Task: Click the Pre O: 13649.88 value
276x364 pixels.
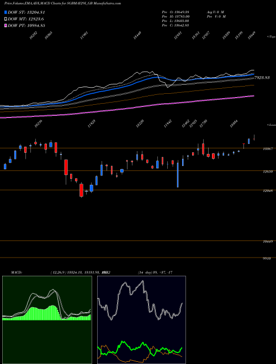Action: (x=177, y=12)
